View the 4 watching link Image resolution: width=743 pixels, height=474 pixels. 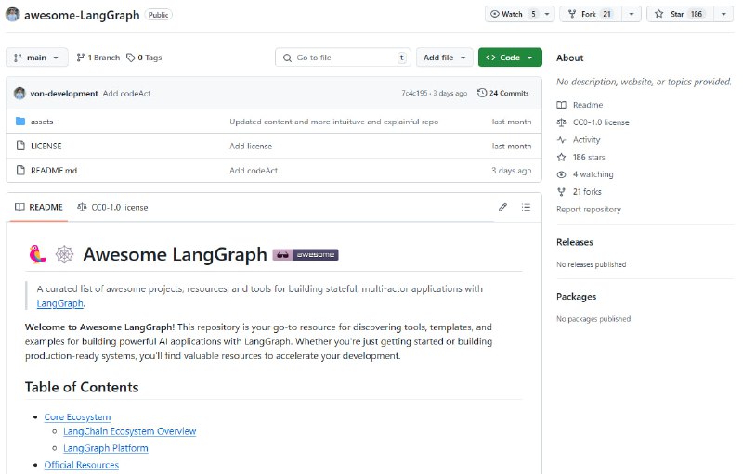pos(593,174)
